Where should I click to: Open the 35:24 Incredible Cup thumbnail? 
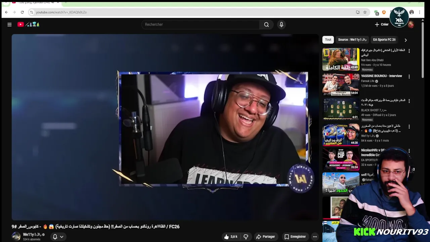(341, 159)
